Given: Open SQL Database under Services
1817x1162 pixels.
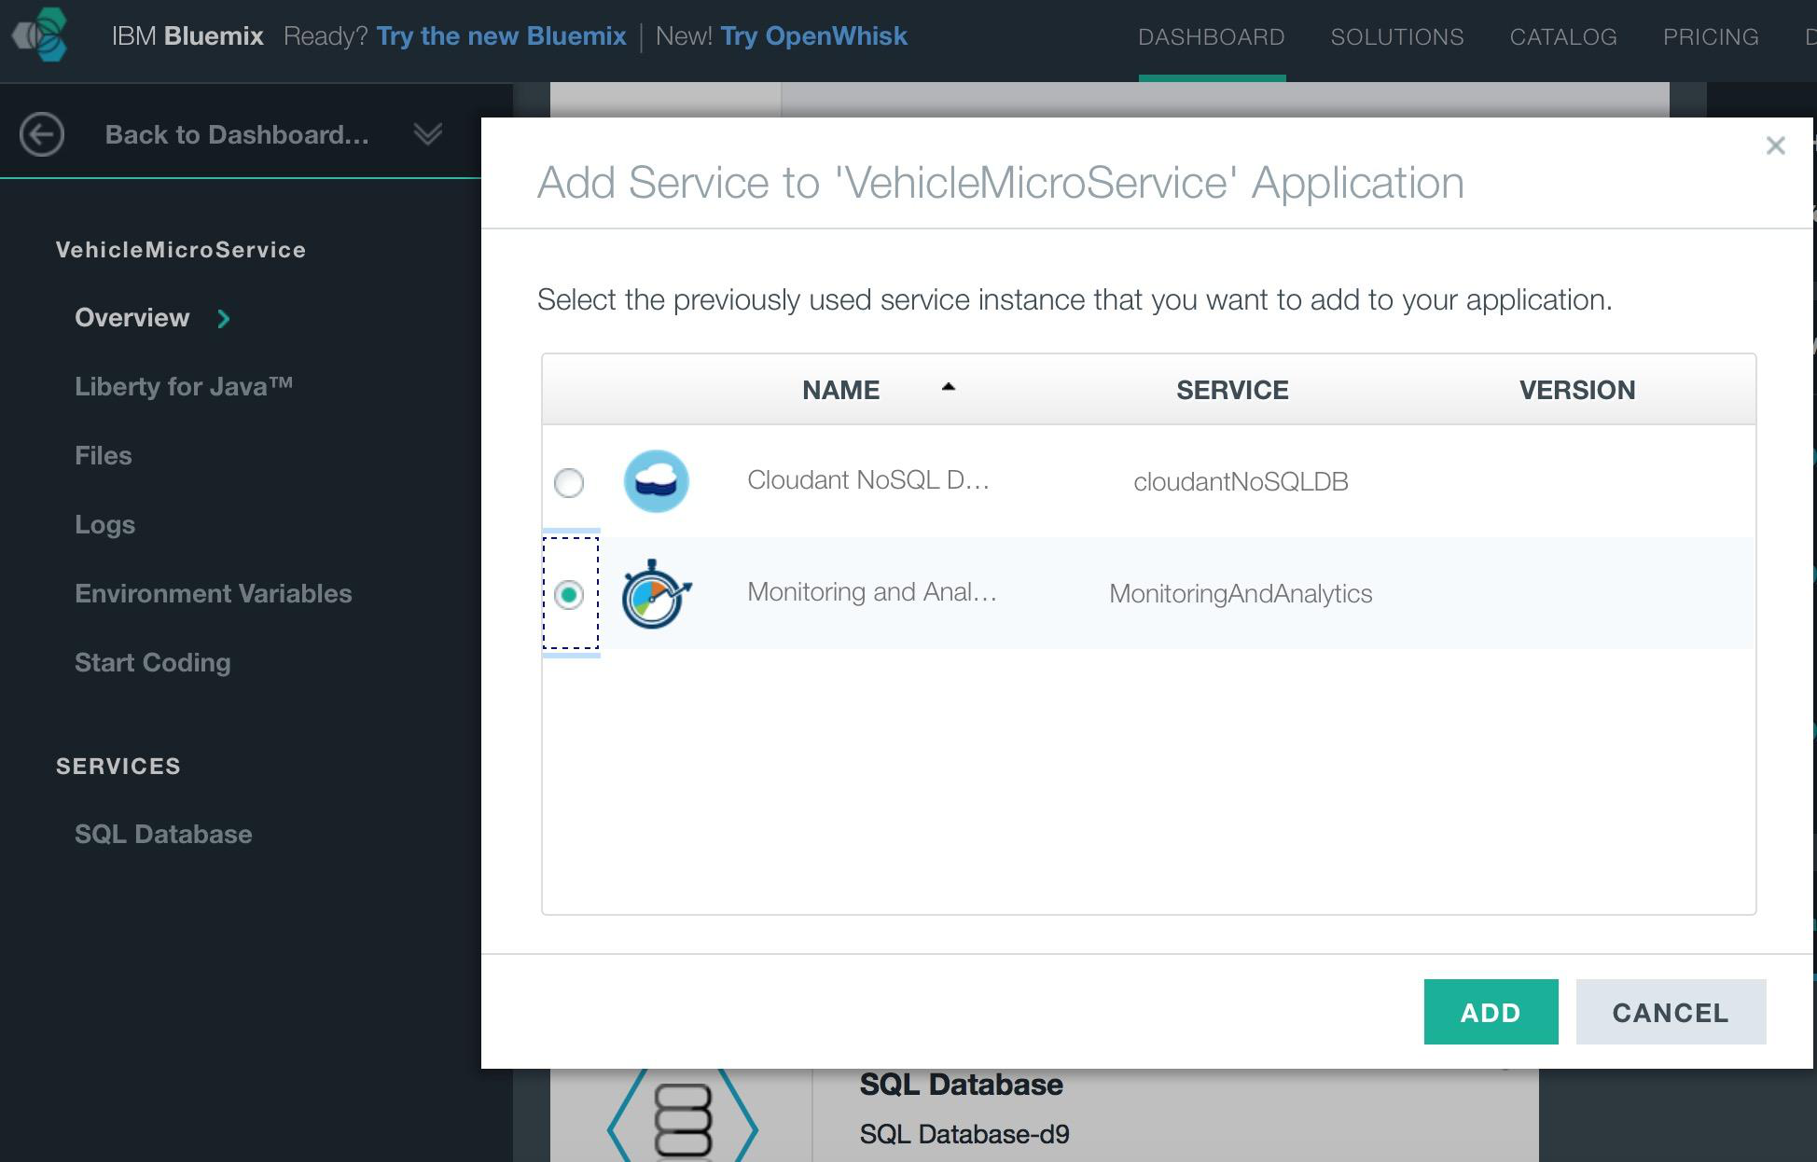Looking at the screenshot, I should 163,835.
